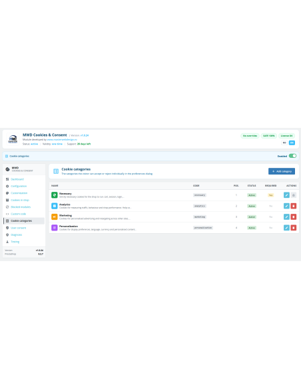Click the Custom code brackets icon
Image resolution: width=301 pixels, height=389 pixels.
tap(7, 214)
